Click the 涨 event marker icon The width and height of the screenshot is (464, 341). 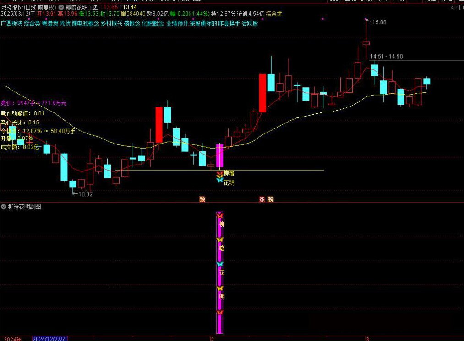tap(262, 199)
